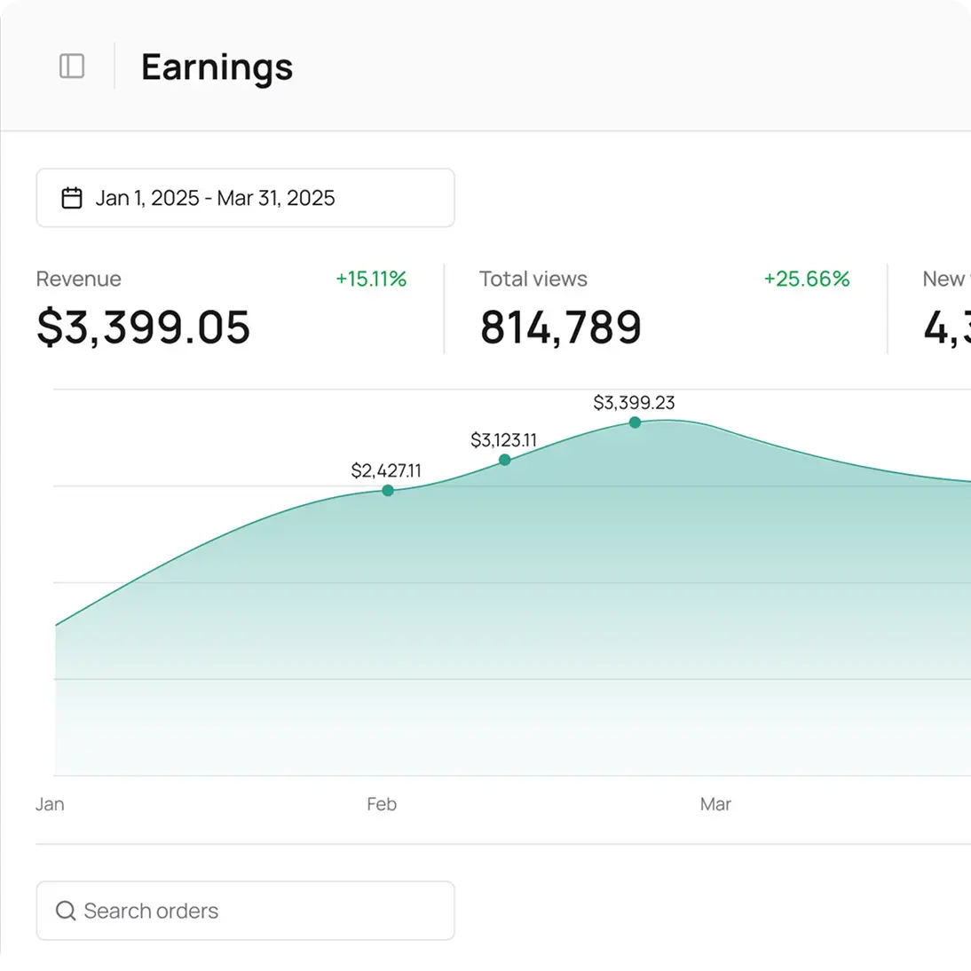Click the Revenue figure $3,399.05
Image resolution: width=971 pixels, height=971 pixels.
tap(144, 328)
